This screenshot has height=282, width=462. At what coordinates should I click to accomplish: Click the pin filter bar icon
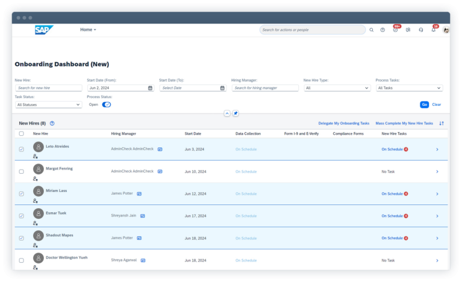coord(235,113)
